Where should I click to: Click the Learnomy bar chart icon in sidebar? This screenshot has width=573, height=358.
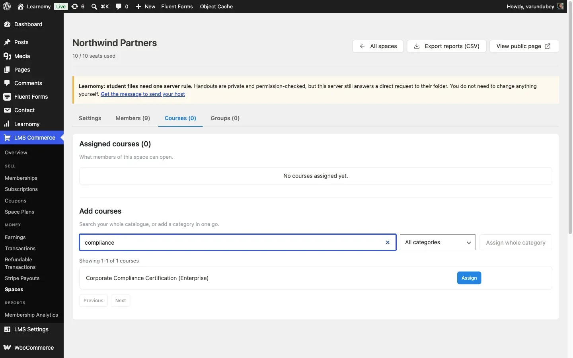pos(7,124)
